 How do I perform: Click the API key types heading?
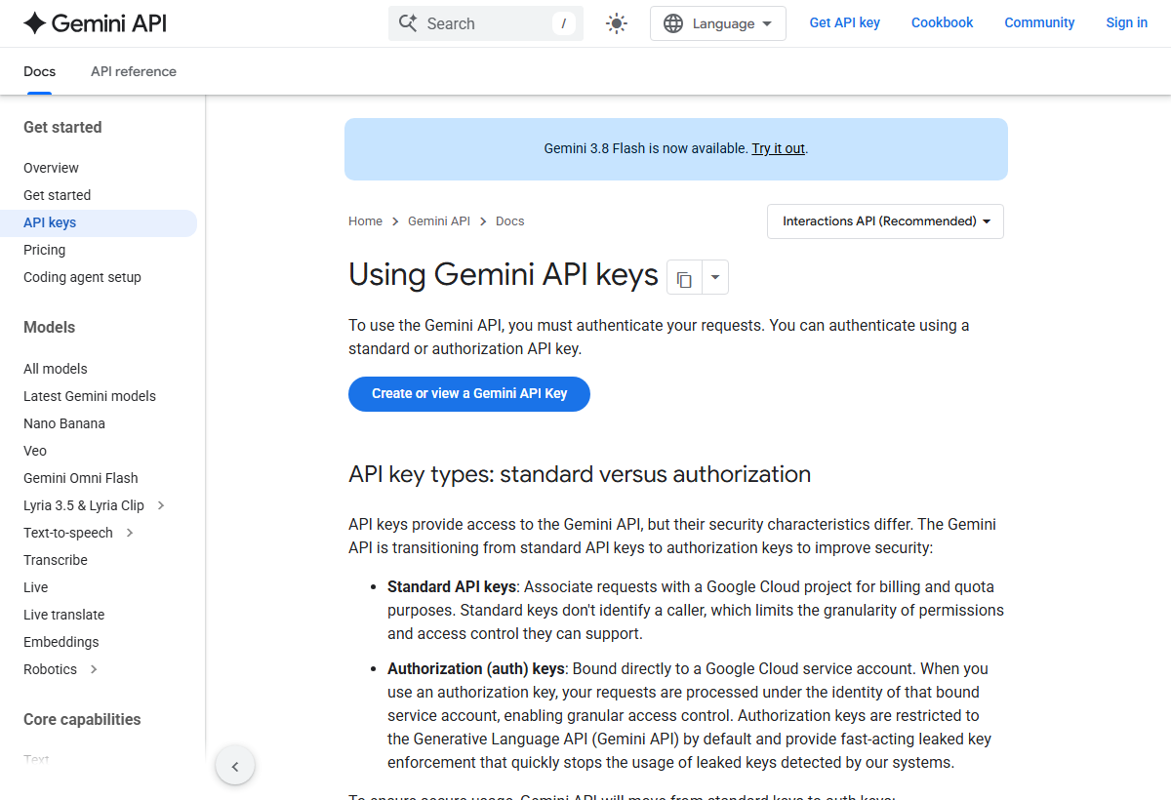click(580, 474)
